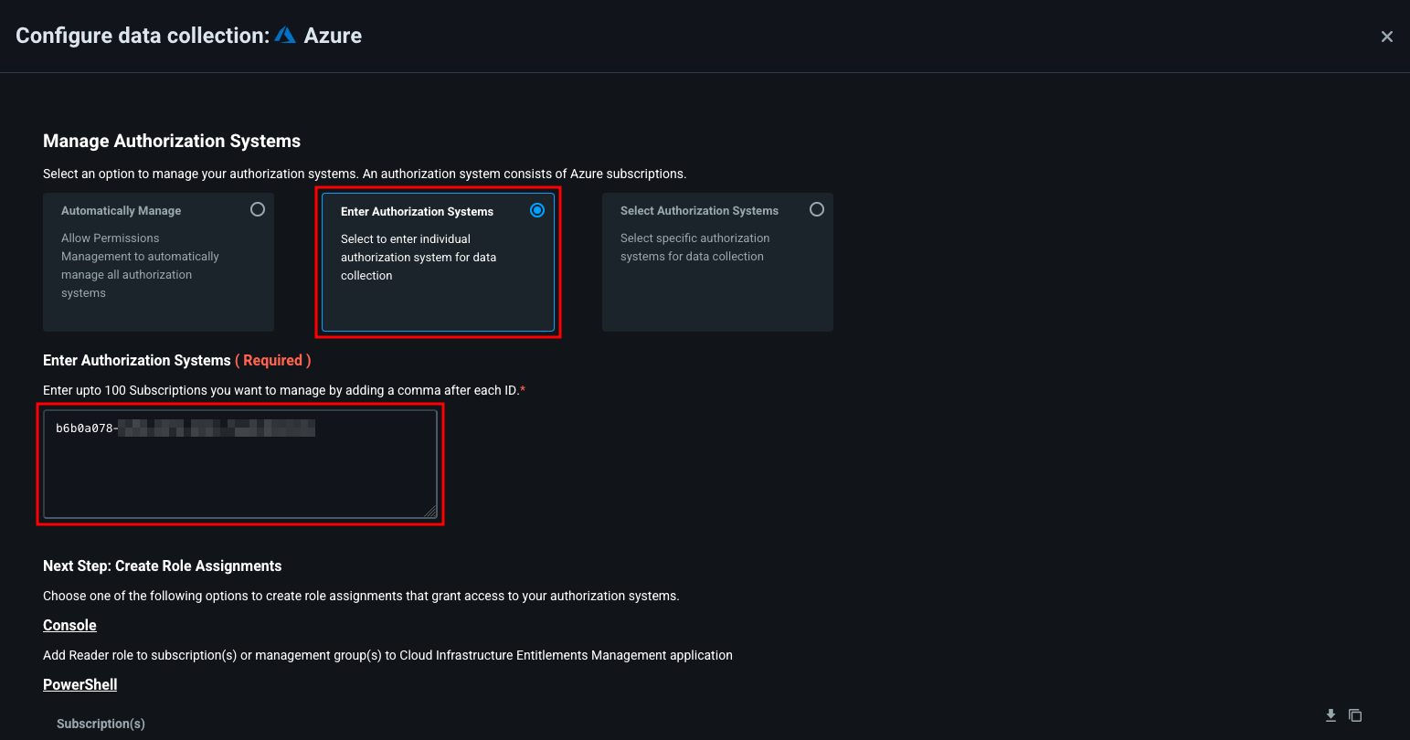Click the Manage Authorization Systems heading
The height and width of the screenshot is (740, 1410).
[171, 141]
